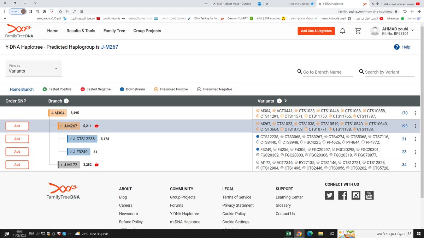Open the more-options dots for J-M267 row
Image resolution: width=424 pixels, height=238 pixels.
(x=415, y=126)
